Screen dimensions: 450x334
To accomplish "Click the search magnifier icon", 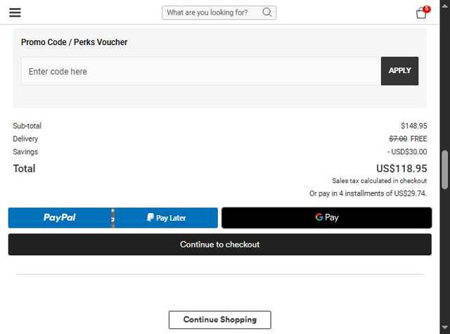I will pos(267,12).
